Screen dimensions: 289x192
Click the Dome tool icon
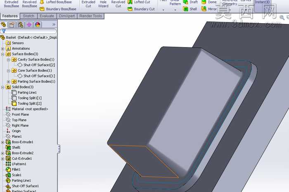pyautogui.click(x=204, y=2)
